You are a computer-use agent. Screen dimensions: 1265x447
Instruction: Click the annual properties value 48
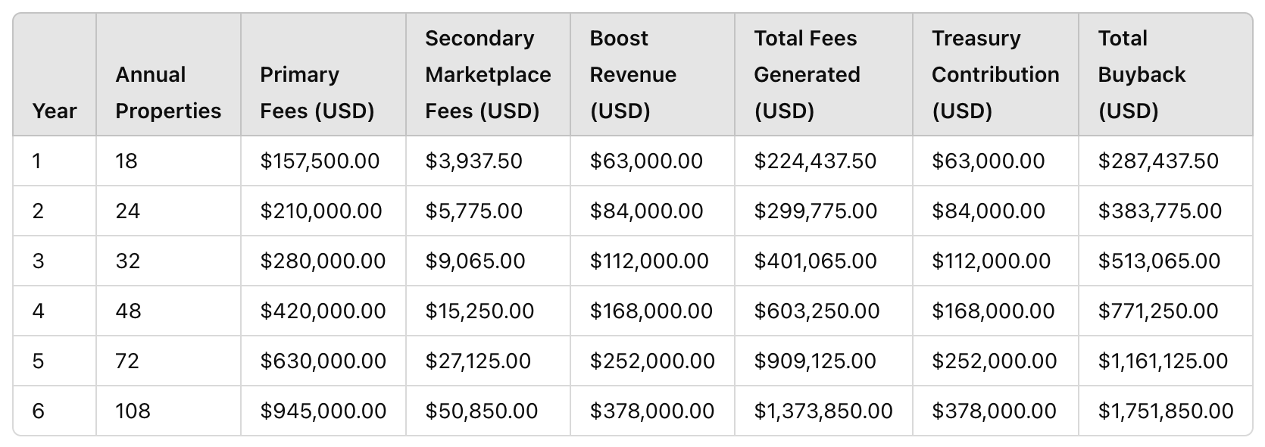pyautogui.click(x=128, y=311)
